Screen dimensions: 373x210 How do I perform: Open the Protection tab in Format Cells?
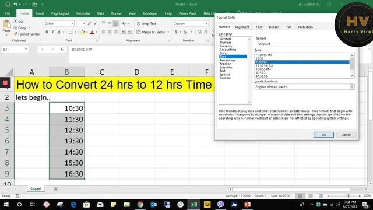[x=305, y=27]
